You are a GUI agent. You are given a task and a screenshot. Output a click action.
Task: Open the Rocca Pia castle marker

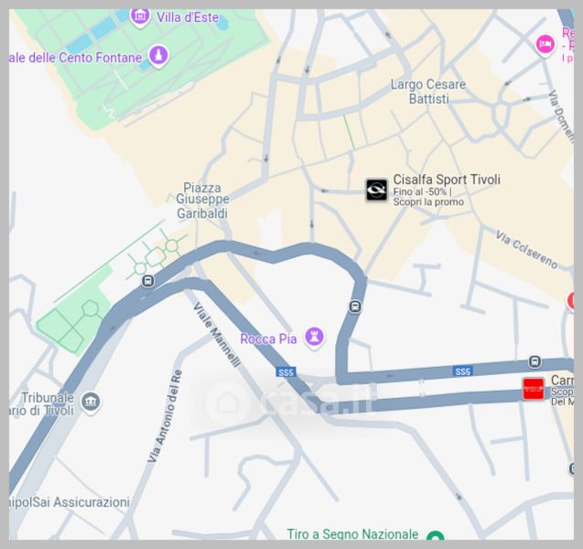pos(315,338)
